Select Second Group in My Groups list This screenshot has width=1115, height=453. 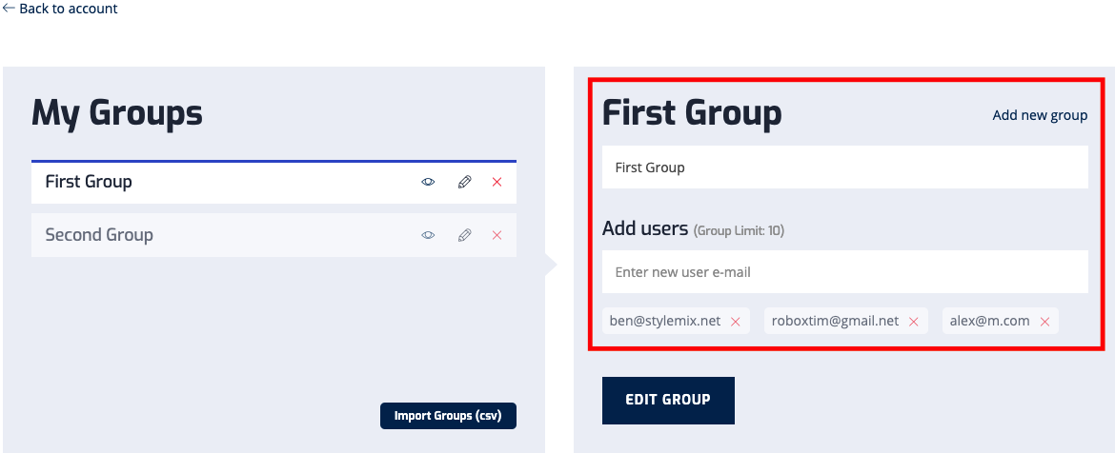(x=99, y=235)
